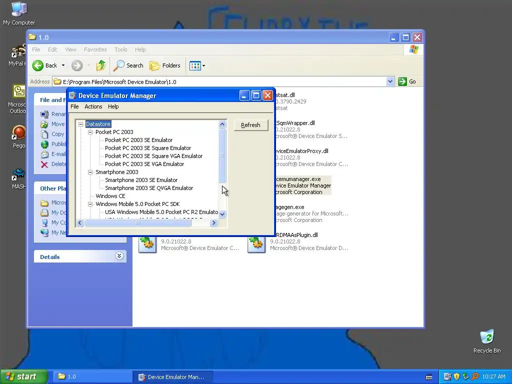Open My Computer desktop icon
Image resolution: width=512 pixels, height=384 pixels.
pos(19,13)
